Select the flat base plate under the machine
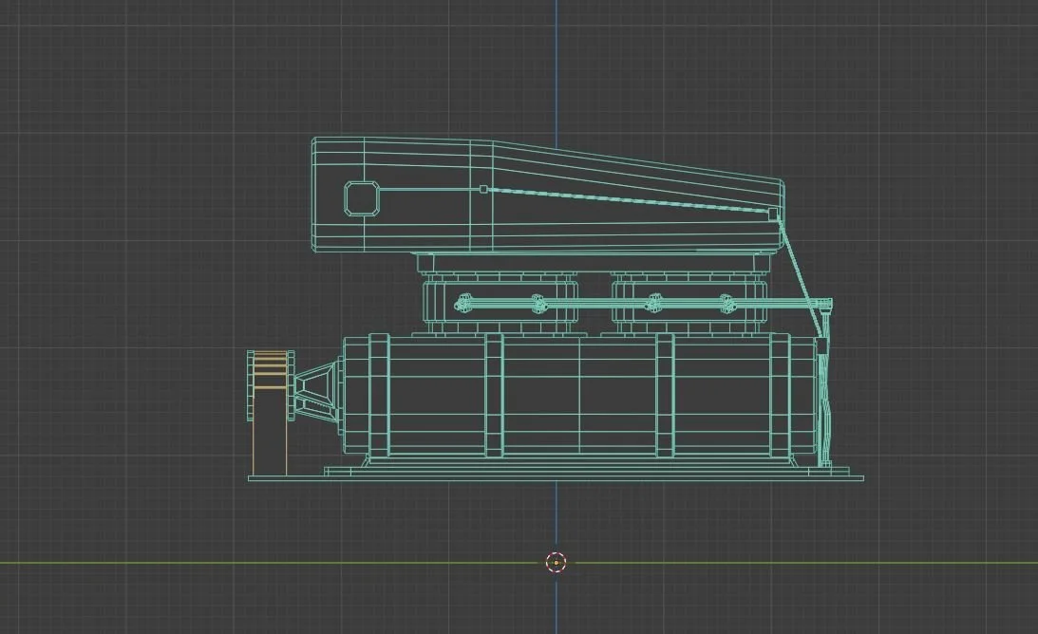1038x634 pixels. point(557,477)
